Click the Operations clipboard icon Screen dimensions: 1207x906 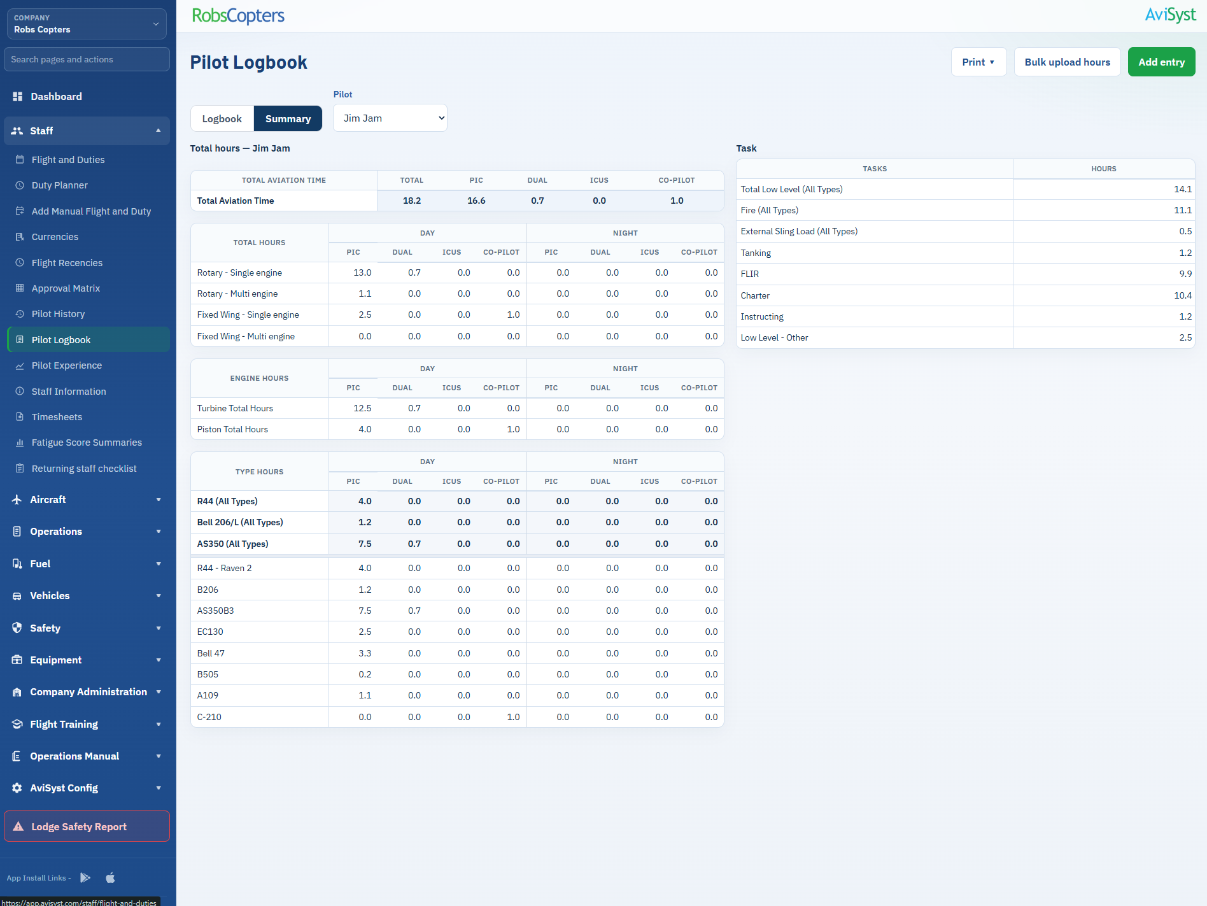pyautogui.click(x=17, y=532)
